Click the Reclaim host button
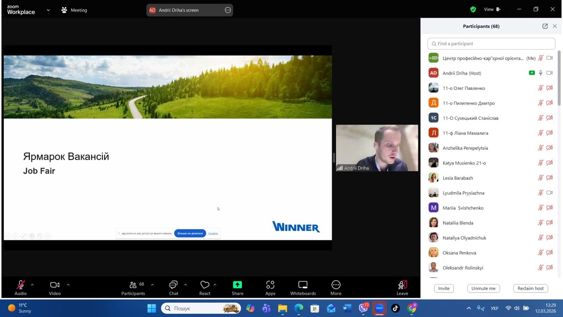Screen dimensions: 563x317 point(530,288)
